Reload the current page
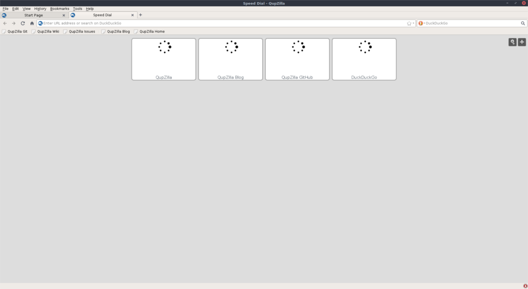The image size is (528, 289). (x=23, y=23)
